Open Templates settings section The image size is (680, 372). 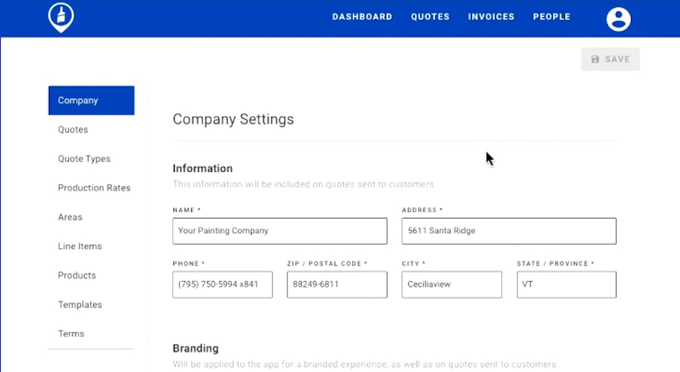(x=80, y=305)
